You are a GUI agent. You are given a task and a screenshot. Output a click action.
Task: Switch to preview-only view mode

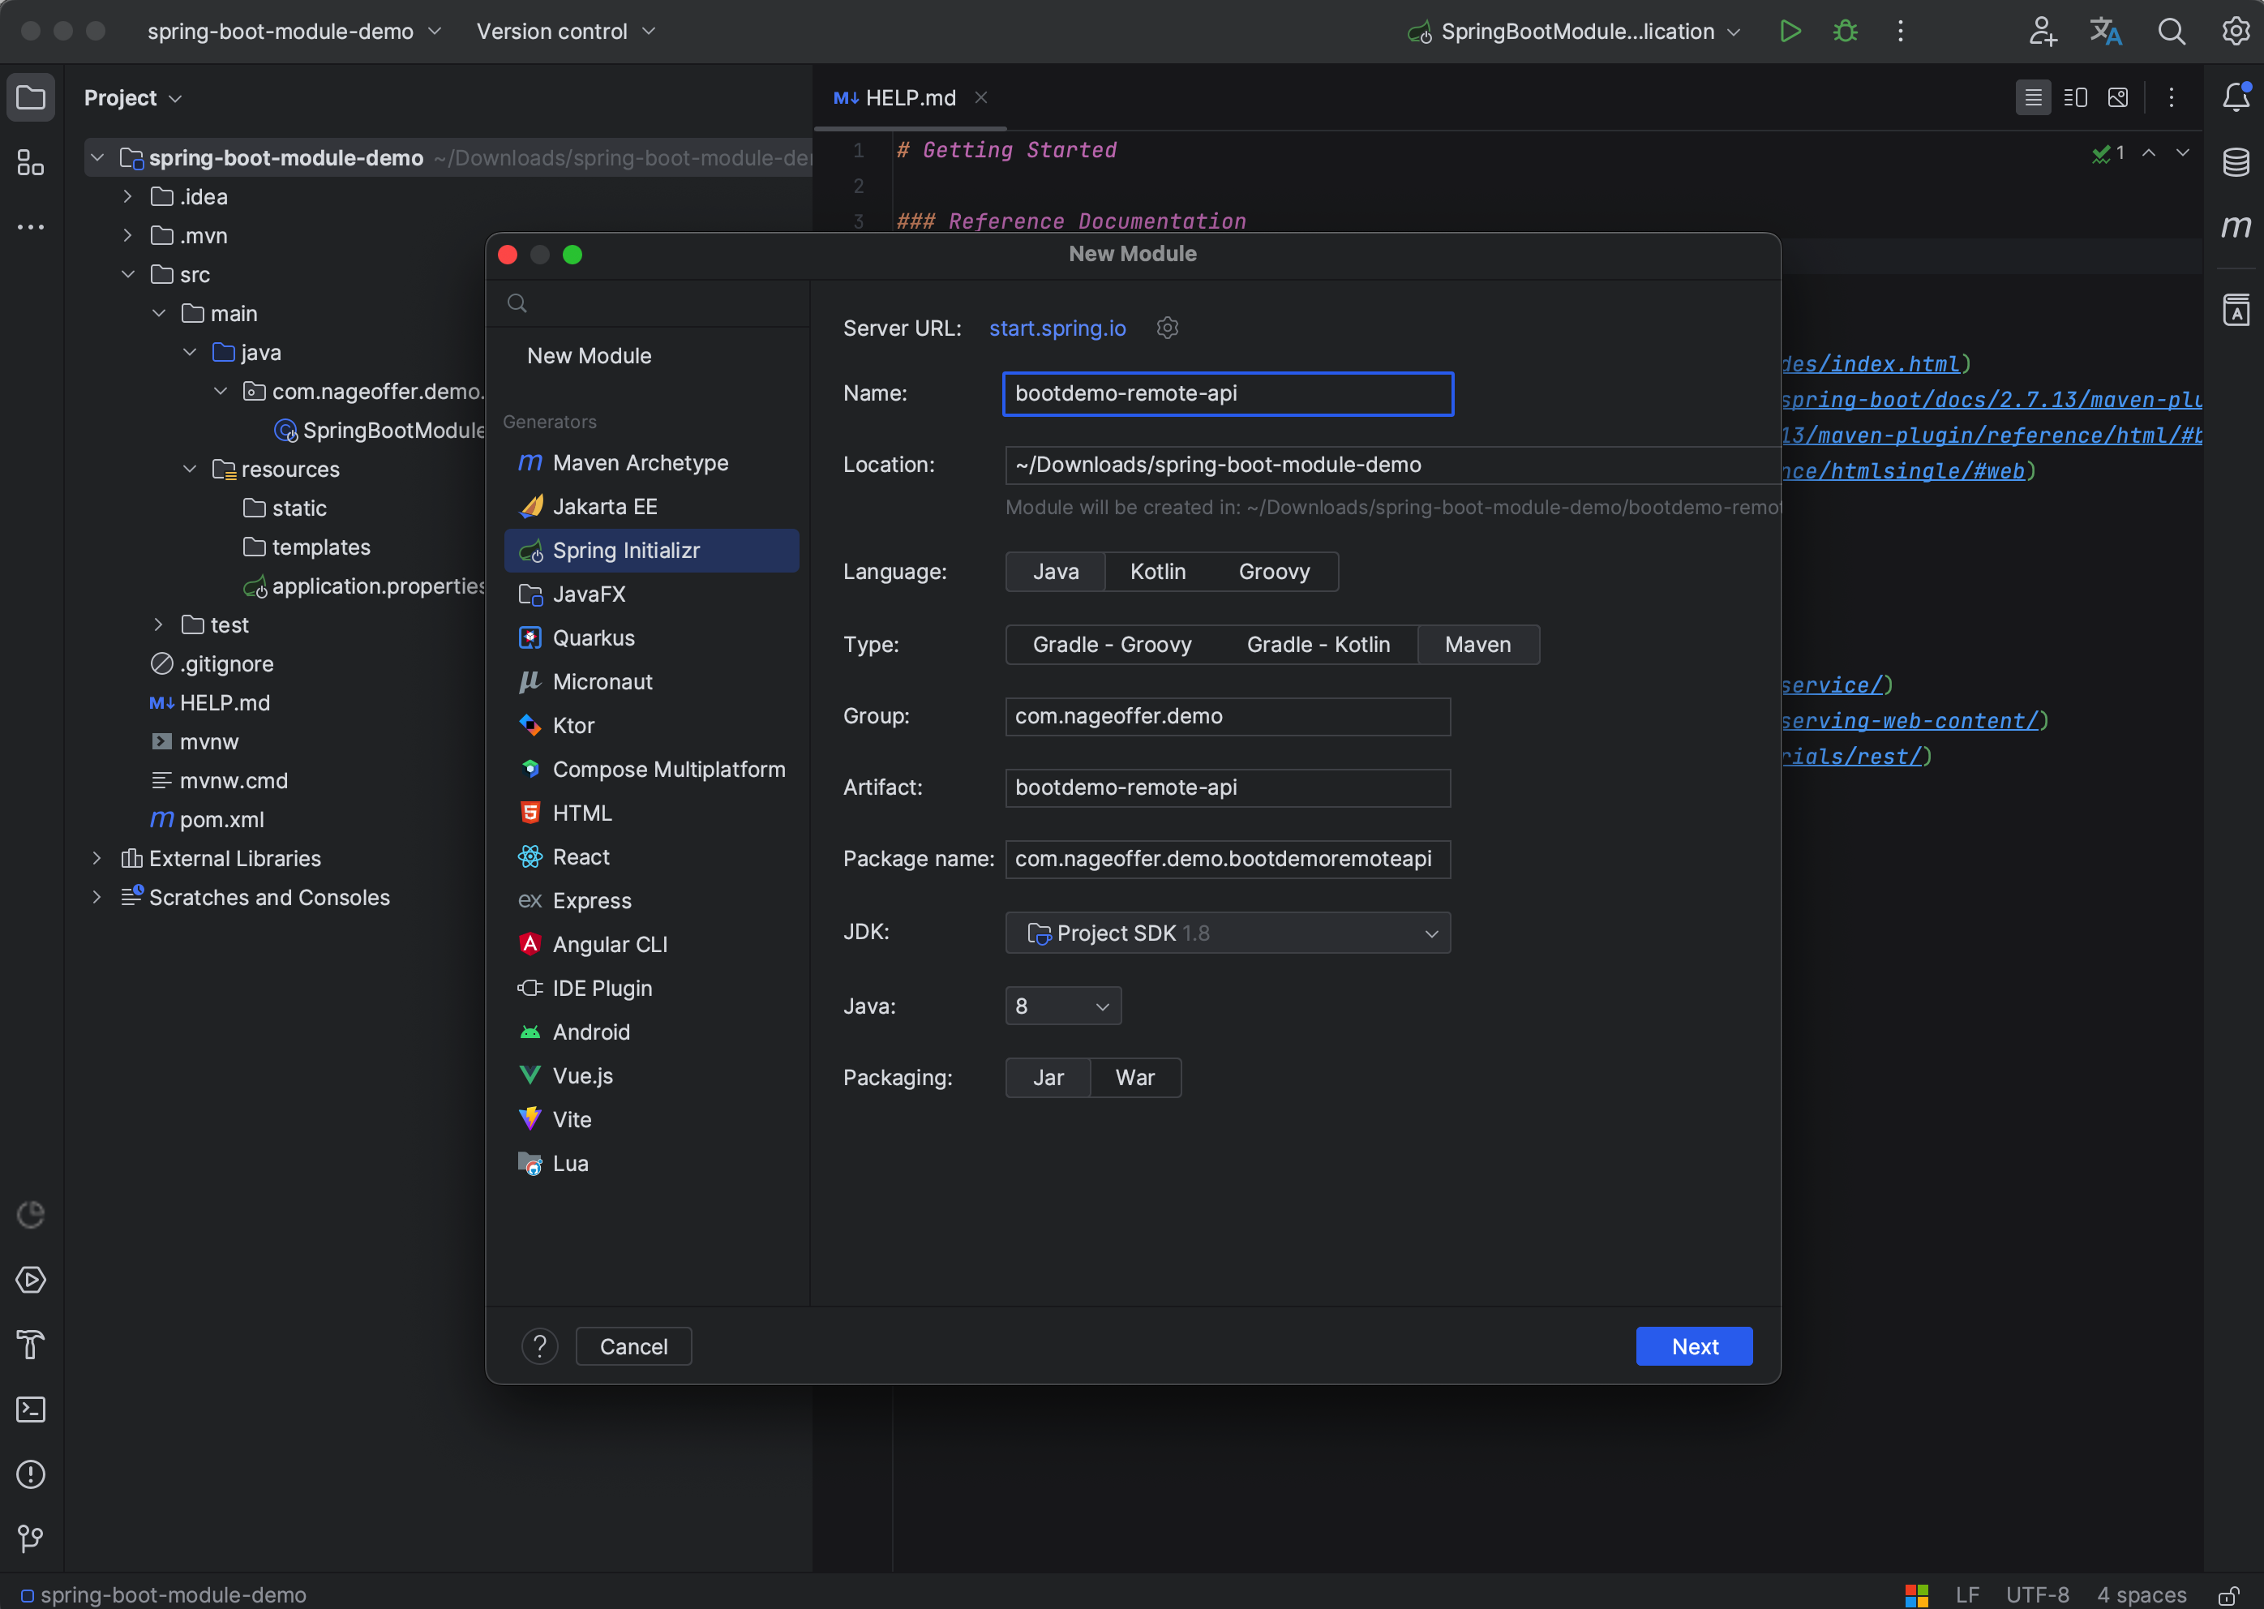point(2117,97)
